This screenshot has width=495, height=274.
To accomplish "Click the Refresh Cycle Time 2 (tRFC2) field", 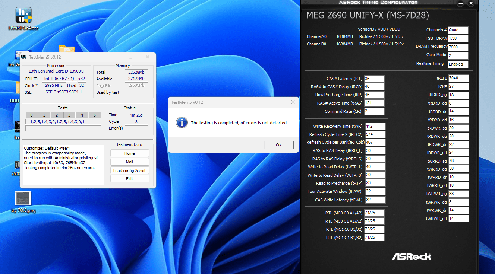I will (x=375, y=134).
